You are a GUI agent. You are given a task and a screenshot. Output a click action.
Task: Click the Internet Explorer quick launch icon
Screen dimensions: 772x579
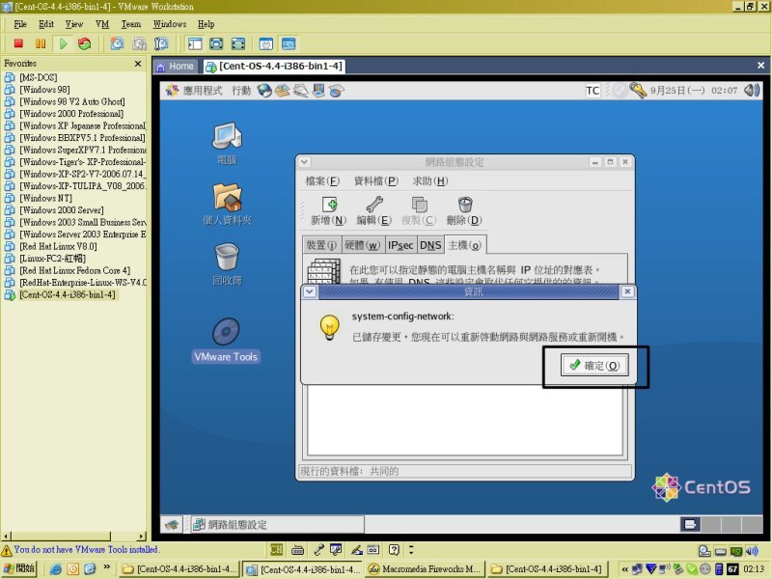pyautogui.click(x=56, y=569)
